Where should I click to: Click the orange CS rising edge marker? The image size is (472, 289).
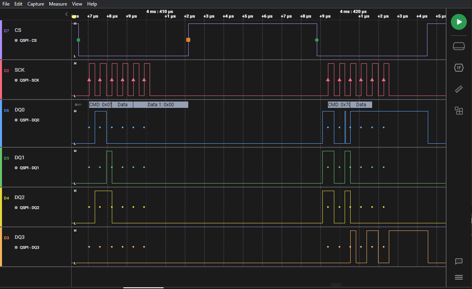coord(188,40)
